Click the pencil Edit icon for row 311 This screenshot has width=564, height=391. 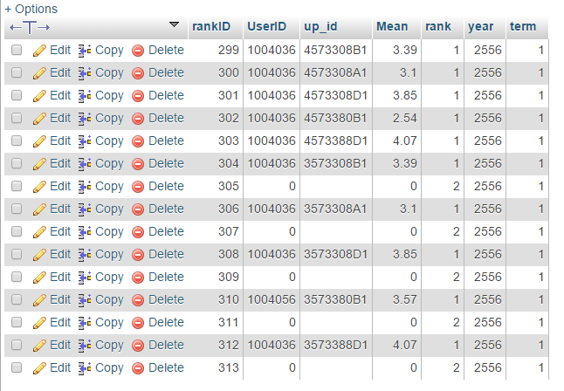coord(39,323)
